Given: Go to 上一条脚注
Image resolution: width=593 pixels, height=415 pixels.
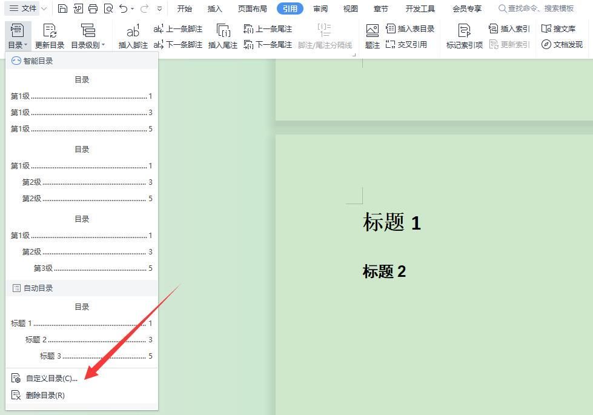Looking at the screenshot, I should (x=177, y=28).
